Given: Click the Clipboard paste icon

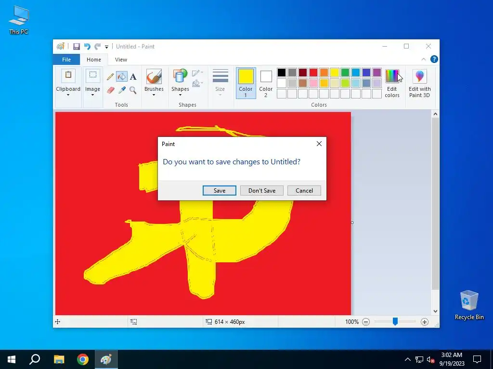Looking at the screenshot, I should [x=68, y=75].
